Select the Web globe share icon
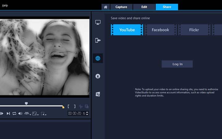 point(98,58)
